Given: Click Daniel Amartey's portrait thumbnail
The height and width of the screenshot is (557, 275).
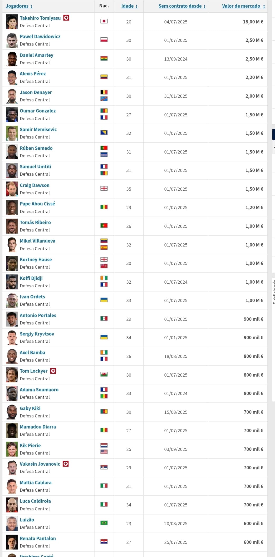Looking at the screenshot, I should [x=12, y=59].
